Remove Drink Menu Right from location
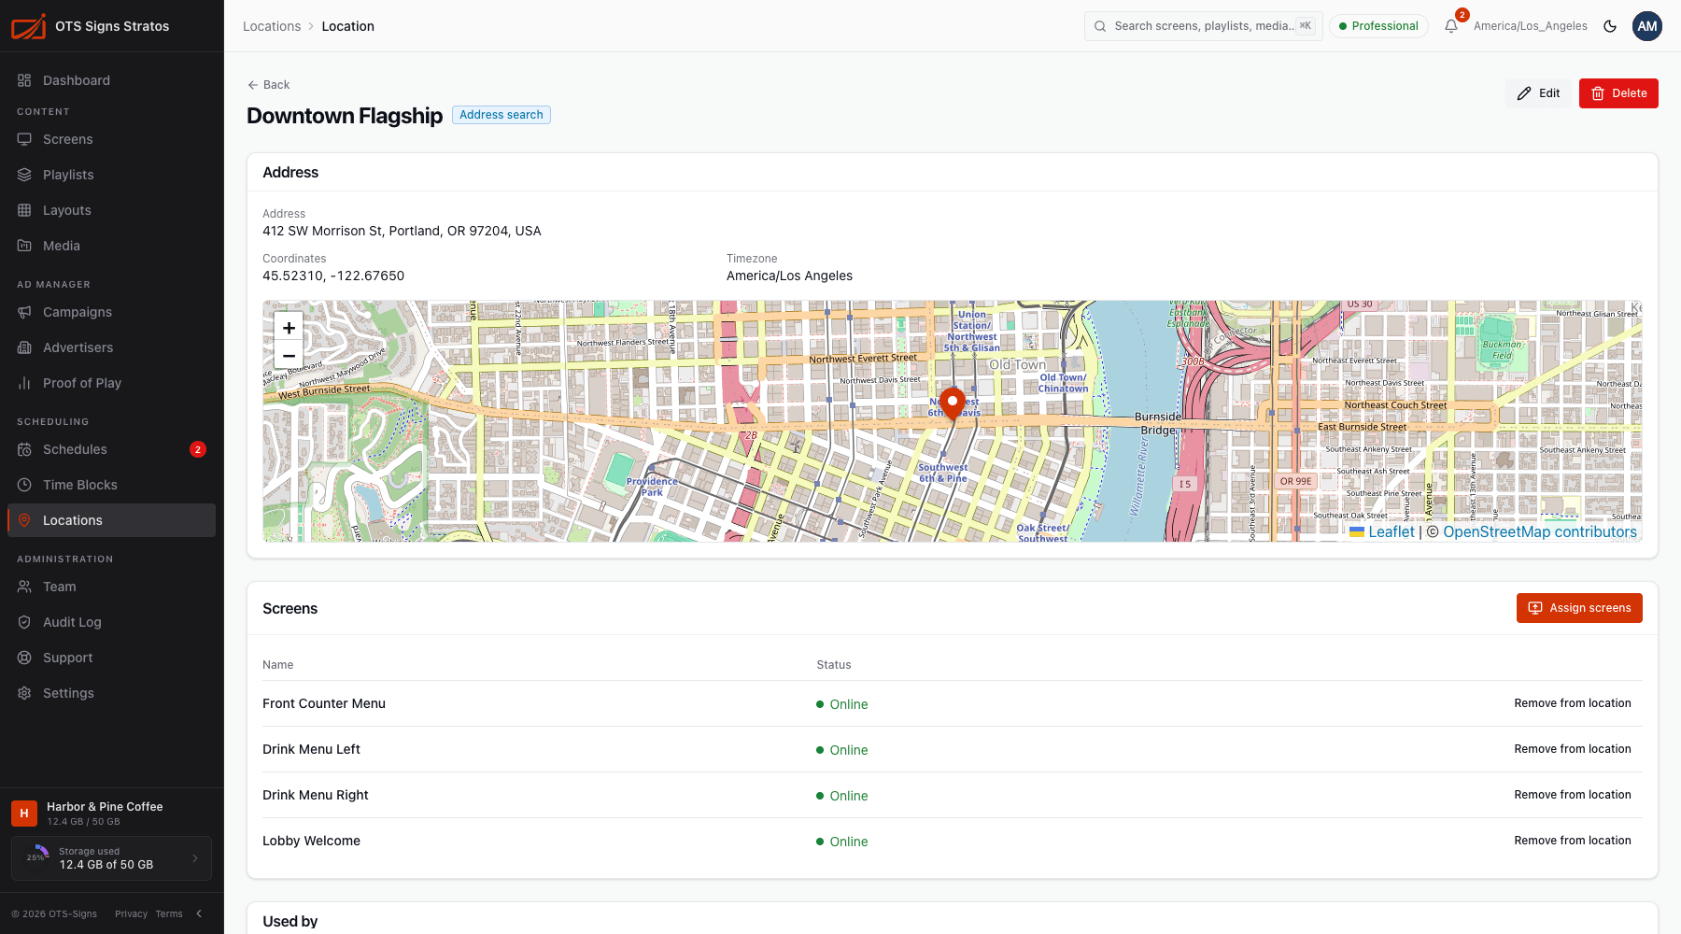Viewport: 1681px width, 934px height. (1573, 795)
